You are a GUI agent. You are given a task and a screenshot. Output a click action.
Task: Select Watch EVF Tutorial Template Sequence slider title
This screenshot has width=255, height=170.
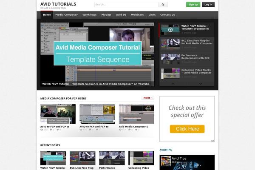pos(195,27)
